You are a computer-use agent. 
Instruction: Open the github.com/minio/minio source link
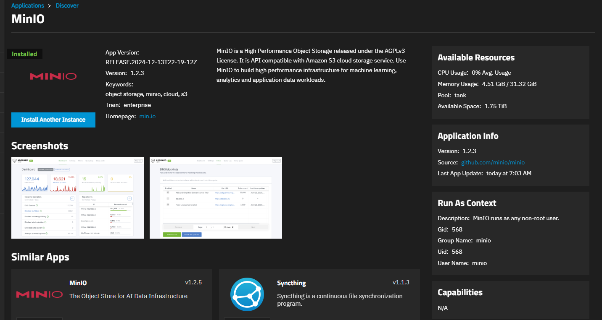493,162
